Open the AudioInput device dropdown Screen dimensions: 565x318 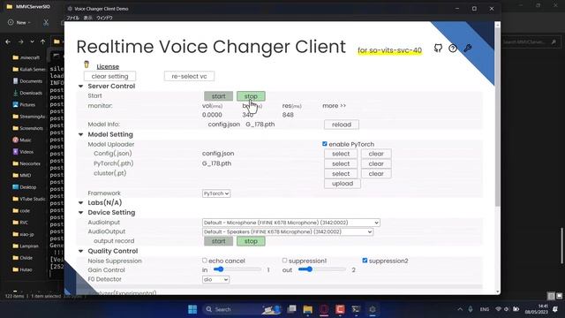coord(290,223)
